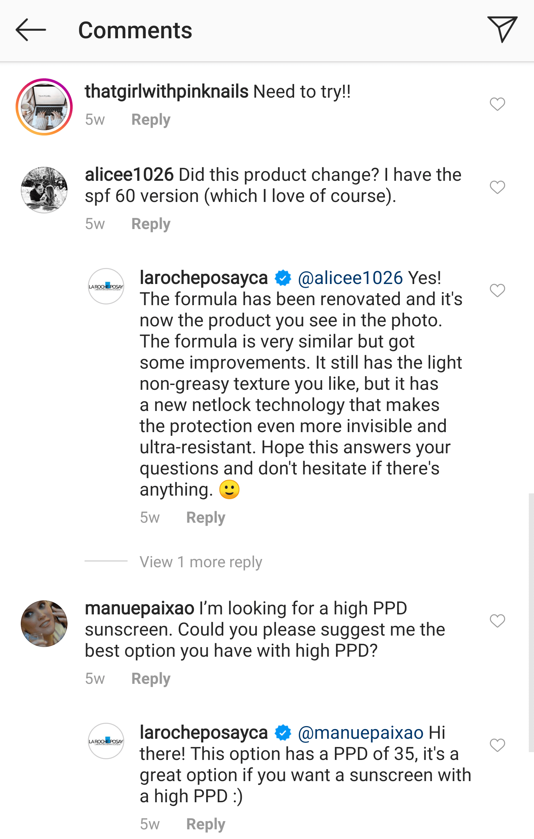Open thatgirlwithpinknails' story profile picture
534x839 pixels.
[44, 107]
